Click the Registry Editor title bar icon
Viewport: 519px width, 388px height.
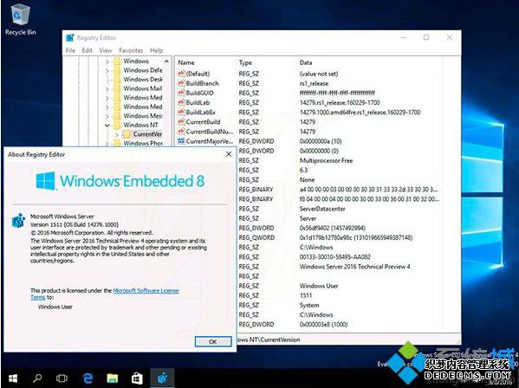pos(70,38)
